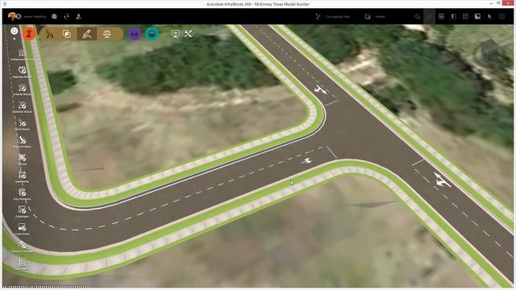Image resolution: width=516 pixels, height=290 pixels.
Task: Click the four-square grid icon in top bar
Action: tap(465, 16)
